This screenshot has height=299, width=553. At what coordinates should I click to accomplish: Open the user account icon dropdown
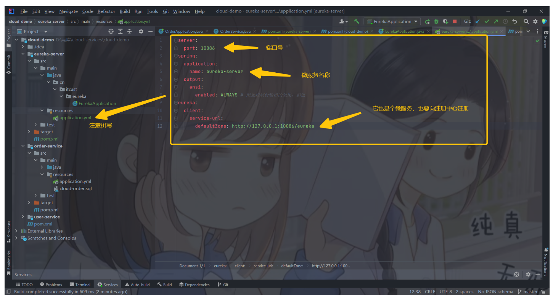point(343,22)
